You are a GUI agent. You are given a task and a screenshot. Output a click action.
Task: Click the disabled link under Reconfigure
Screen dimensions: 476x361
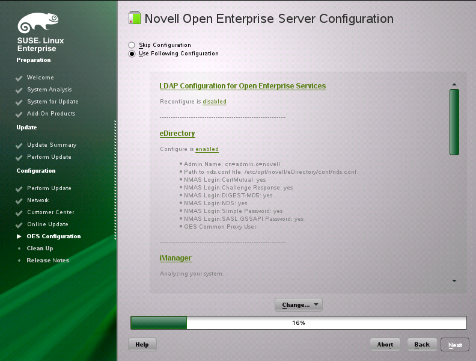[x=215, y=102]
